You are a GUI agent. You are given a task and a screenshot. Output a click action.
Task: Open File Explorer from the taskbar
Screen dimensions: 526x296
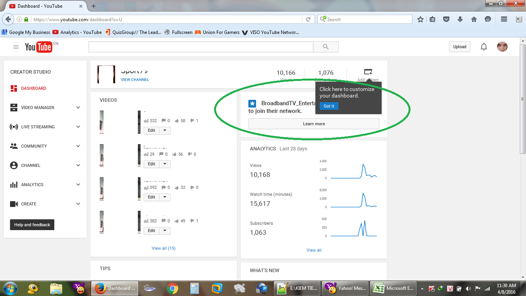click(x=56, y=288)
